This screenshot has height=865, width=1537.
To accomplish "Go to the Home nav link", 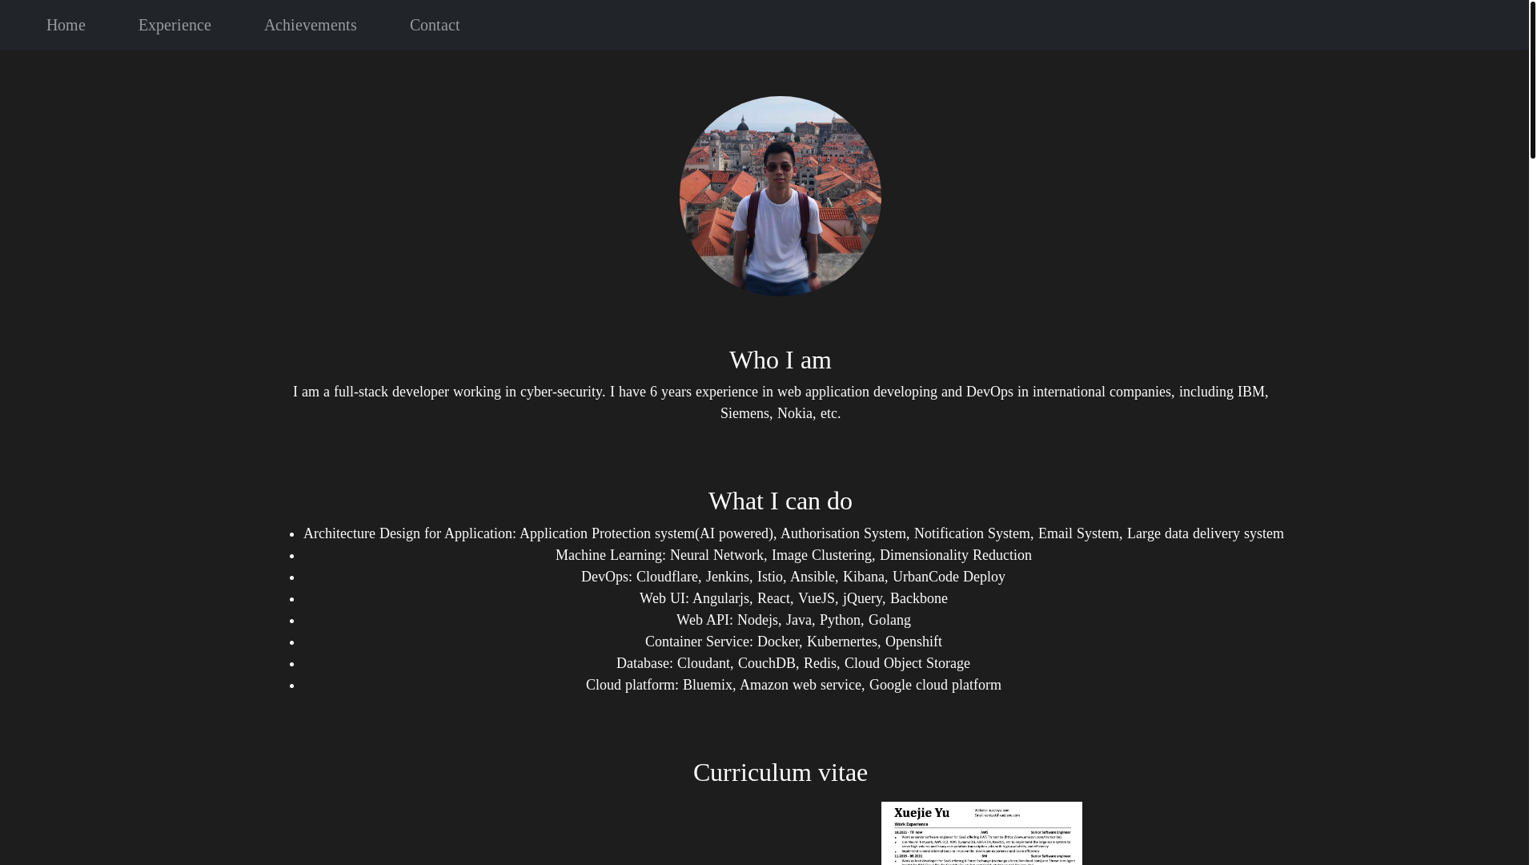I will (x=66, y=25).
